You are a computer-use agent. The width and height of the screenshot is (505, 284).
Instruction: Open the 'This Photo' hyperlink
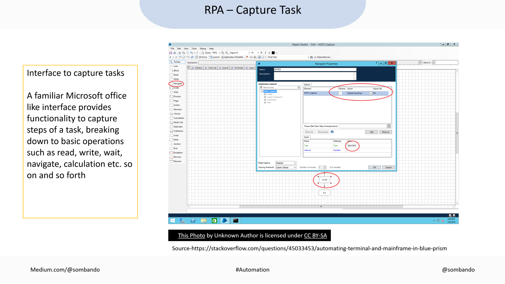191,235
